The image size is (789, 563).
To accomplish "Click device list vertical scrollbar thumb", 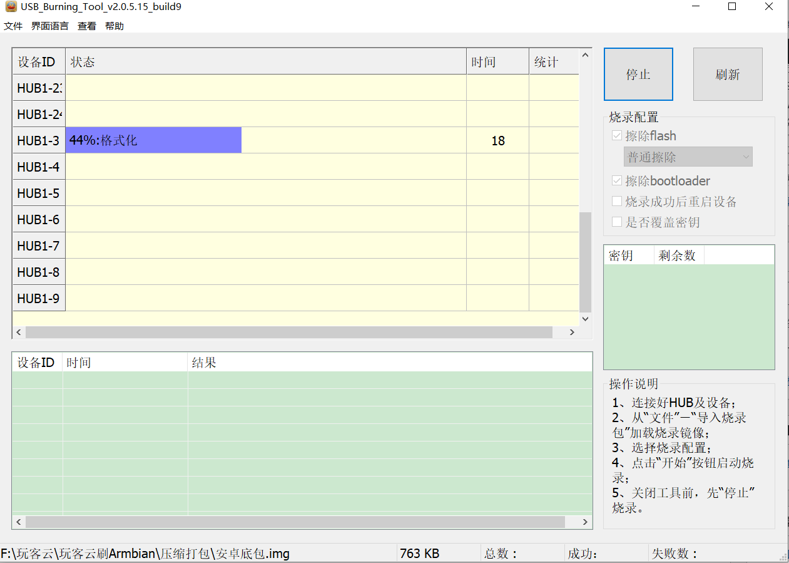I will point(585,262).
